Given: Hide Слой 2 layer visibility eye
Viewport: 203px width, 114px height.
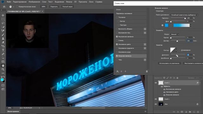Looking at the screenshot, I should [156, 83].
